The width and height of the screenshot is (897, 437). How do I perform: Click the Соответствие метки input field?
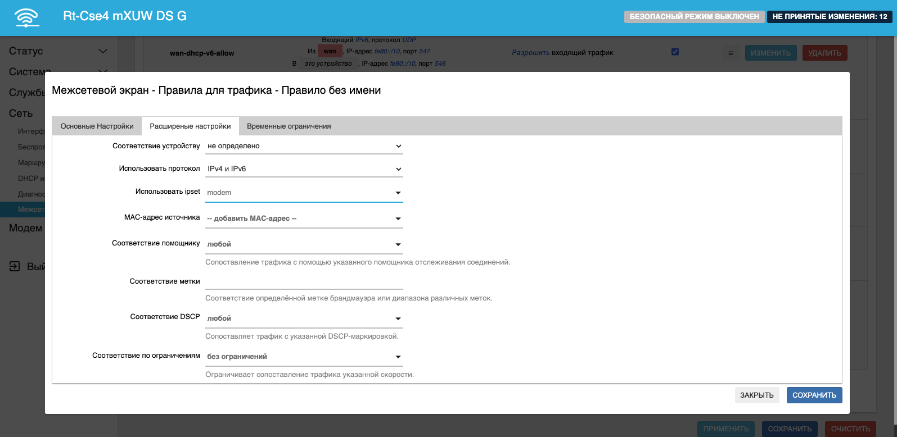pyautogui.click(x=304, y=281)
